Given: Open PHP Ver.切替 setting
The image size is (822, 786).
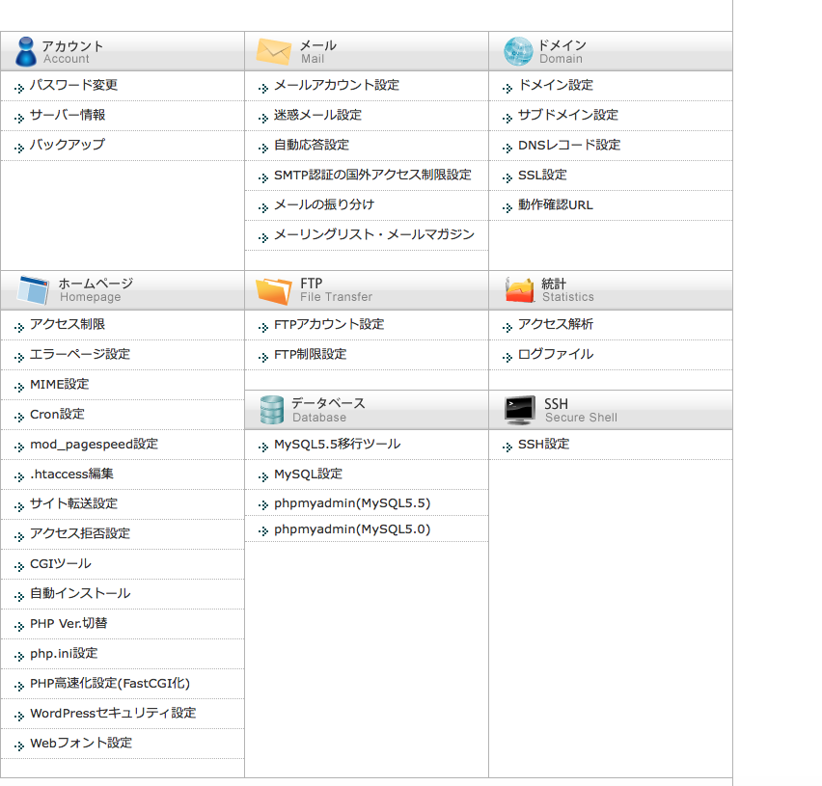Looking at the screenshot, I should pos(68,623).
